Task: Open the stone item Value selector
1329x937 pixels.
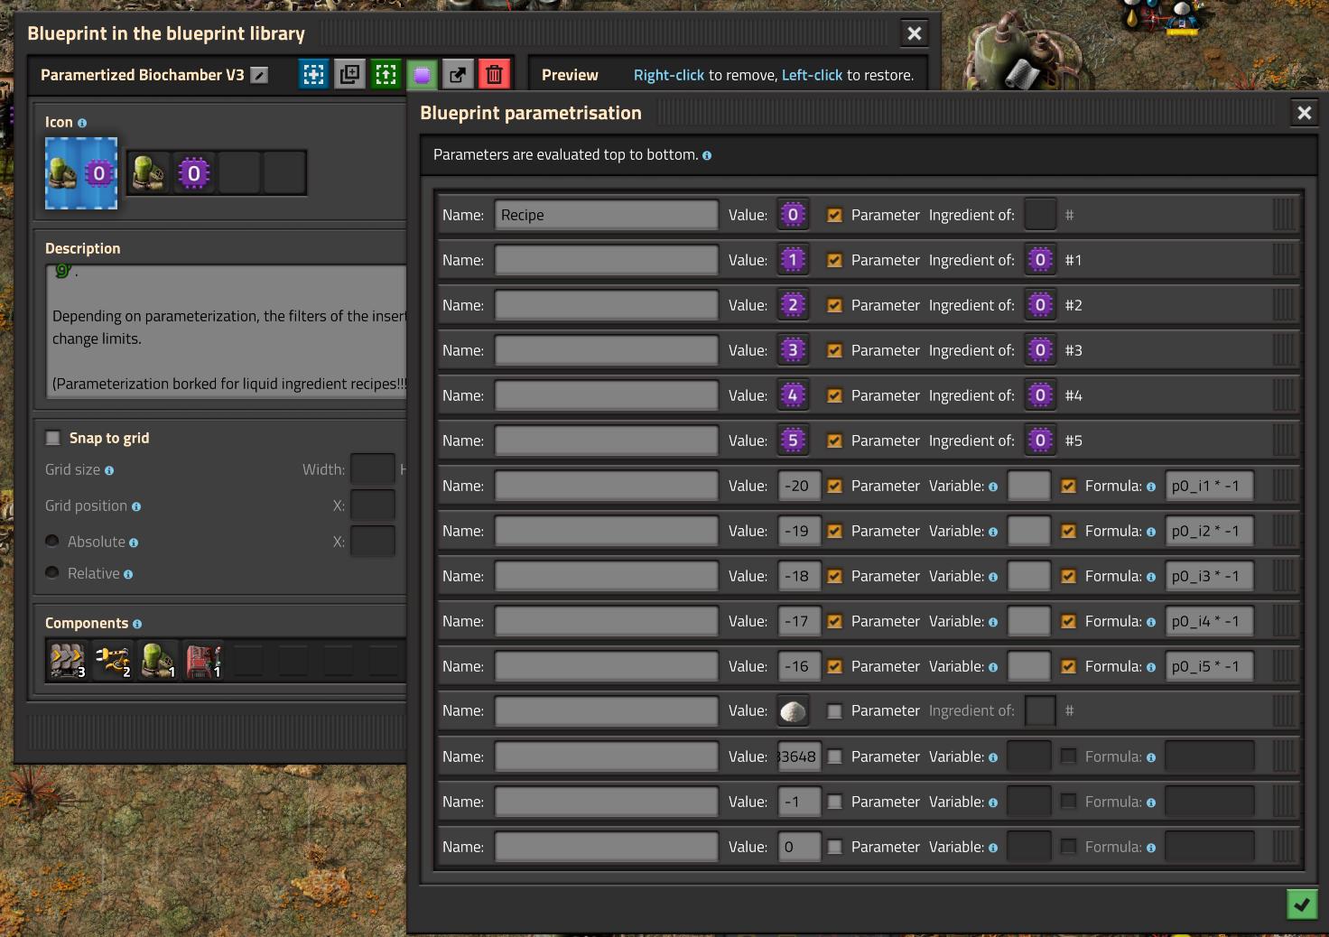Action: pos(793,711)
